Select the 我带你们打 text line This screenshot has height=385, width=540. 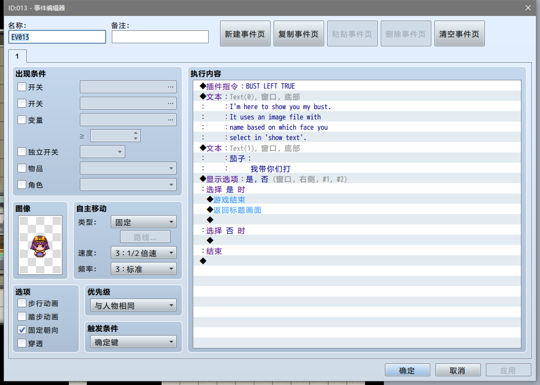357,169
